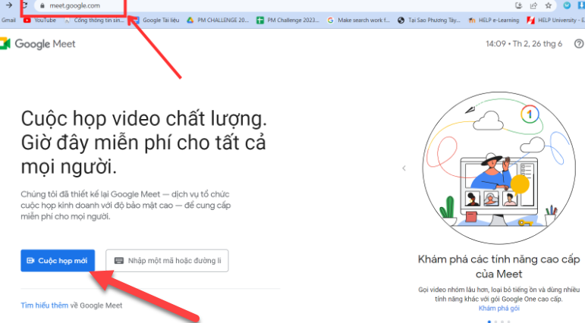The width and height of the screenshot is (585, 323).
Task: Open the Khám phá gói link
Action: [x=497, y=308]
